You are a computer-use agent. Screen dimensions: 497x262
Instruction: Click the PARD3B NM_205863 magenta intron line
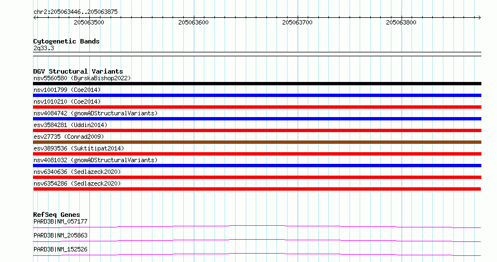[x=257, y=240]
